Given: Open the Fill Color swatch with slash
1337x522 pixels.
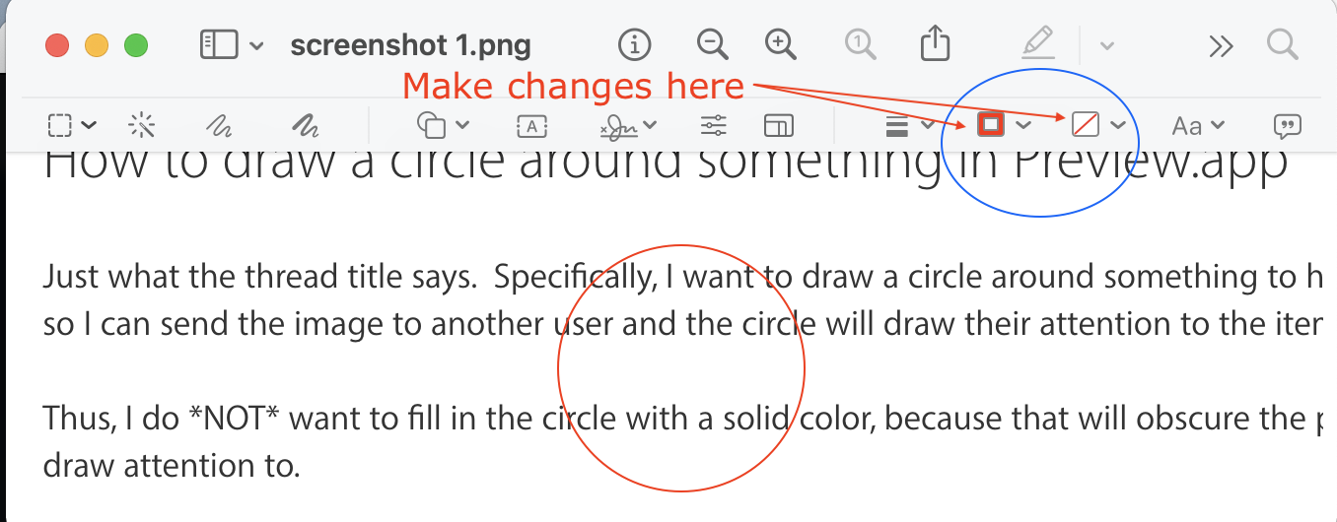Looking at the screenshot, I should point(1085,125).
